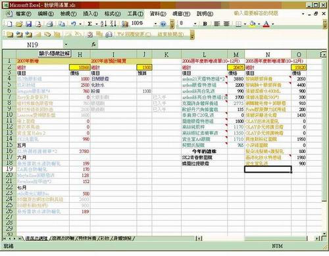Click the help question input box

coord(266,13)
